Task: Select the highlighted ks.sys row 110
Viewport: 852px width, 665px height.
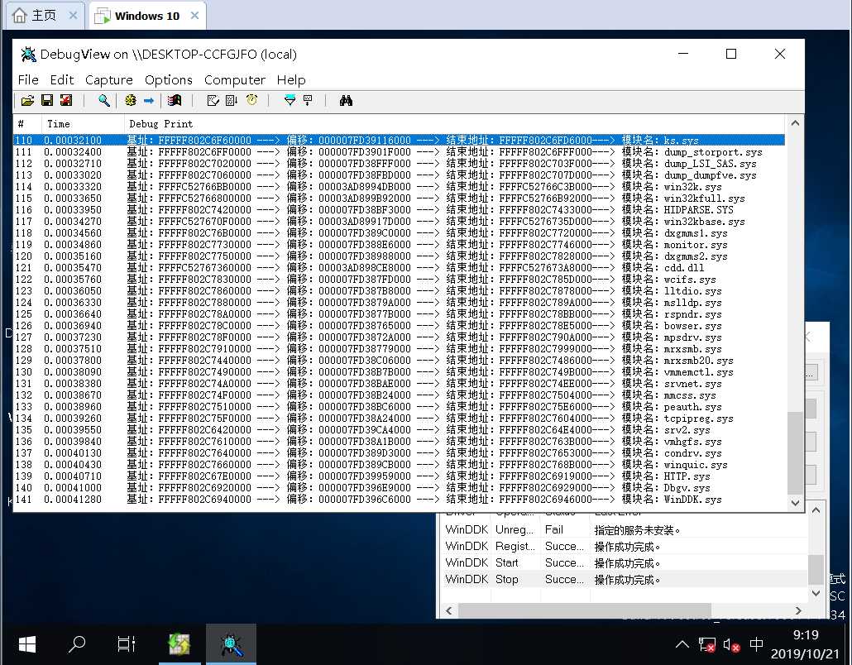Action: coord(399,140)
